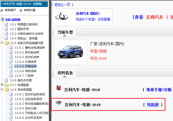Click the folder icon of 13.8 系统电路图

tap(7, 89)
